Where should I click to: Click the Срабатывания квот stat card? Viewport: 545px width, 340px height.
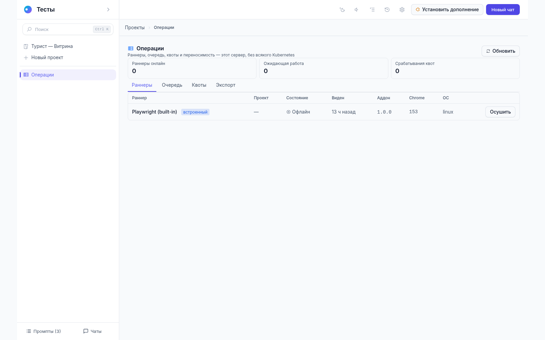(455, 68)
